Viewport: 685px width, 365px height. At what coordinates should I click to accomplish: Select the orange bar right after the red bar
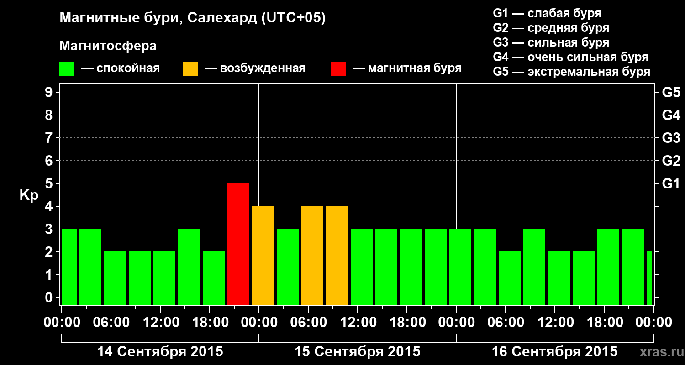click(263, 255)
